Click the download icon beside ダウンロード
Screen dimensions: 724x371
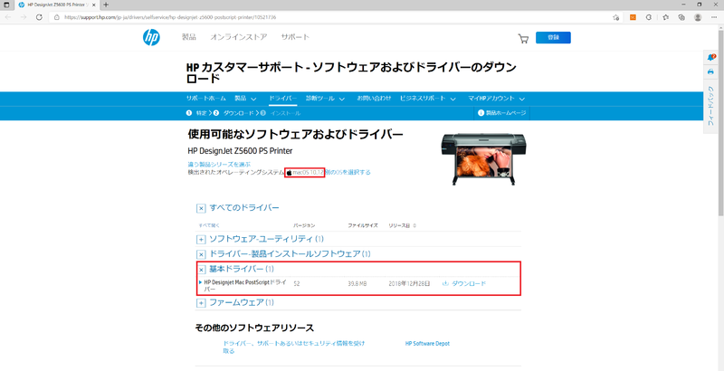click(x=445, y=284)
